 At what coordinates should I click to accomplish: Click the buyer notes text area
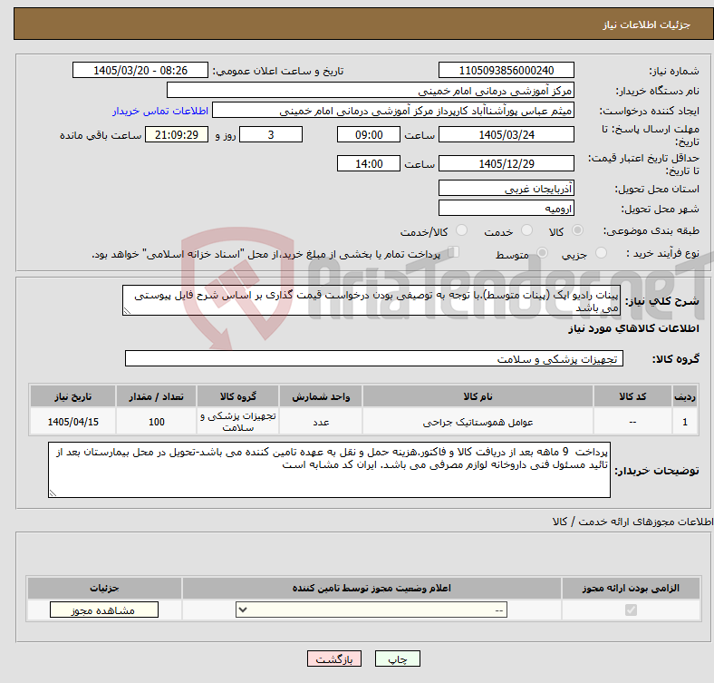pos(329,470)
